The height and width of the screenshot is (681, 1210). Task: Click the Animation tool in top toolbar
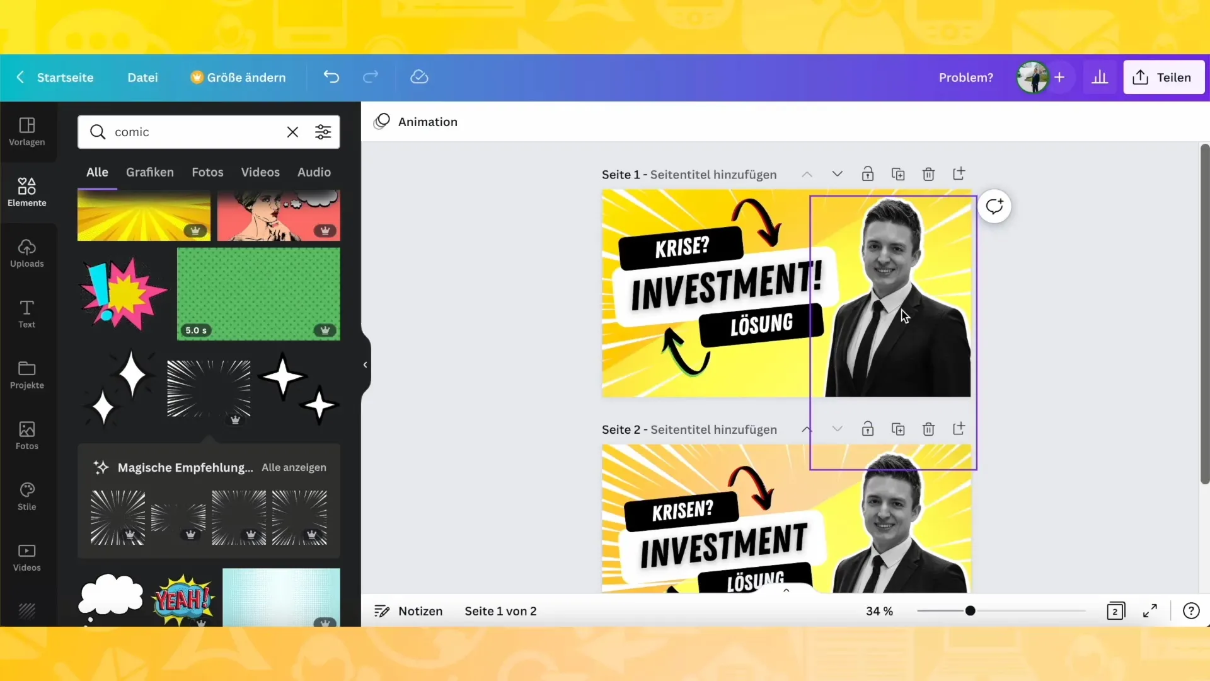point(417,122)
